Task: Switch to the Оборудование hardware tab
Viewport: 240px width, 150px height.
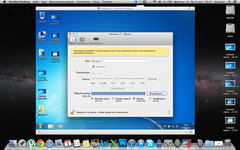Action: click(x=96, y=41)
